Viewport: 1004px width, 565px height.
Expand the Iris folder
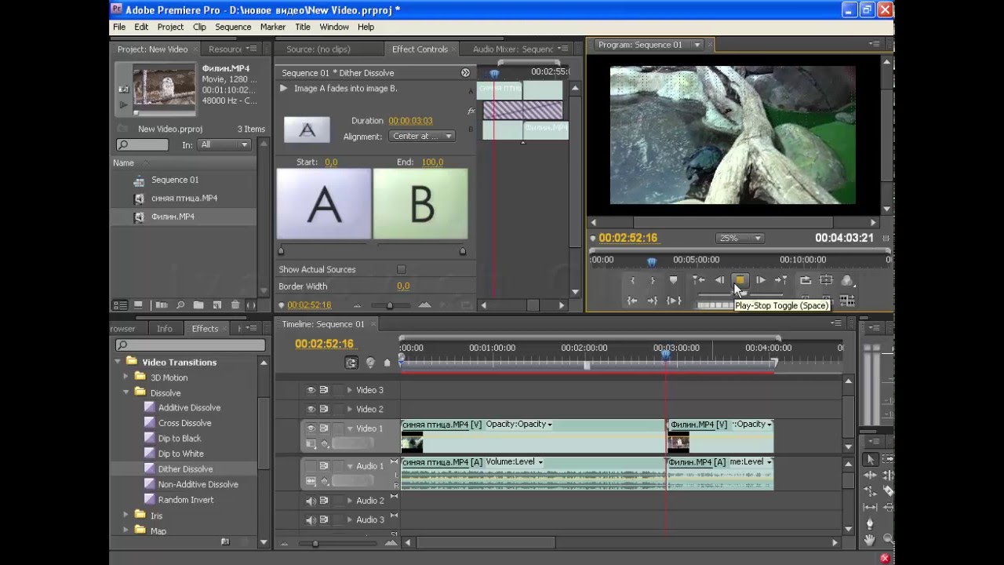point(125,516)
